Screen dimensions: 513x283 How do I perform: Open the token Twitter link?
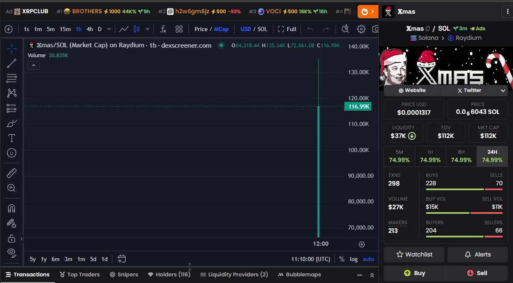point(469,90)
